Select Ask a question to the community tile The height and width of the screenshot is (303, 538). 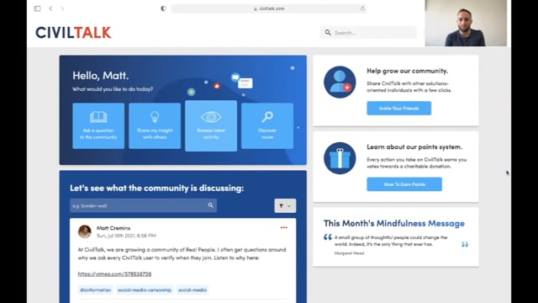tap(98, 125)
